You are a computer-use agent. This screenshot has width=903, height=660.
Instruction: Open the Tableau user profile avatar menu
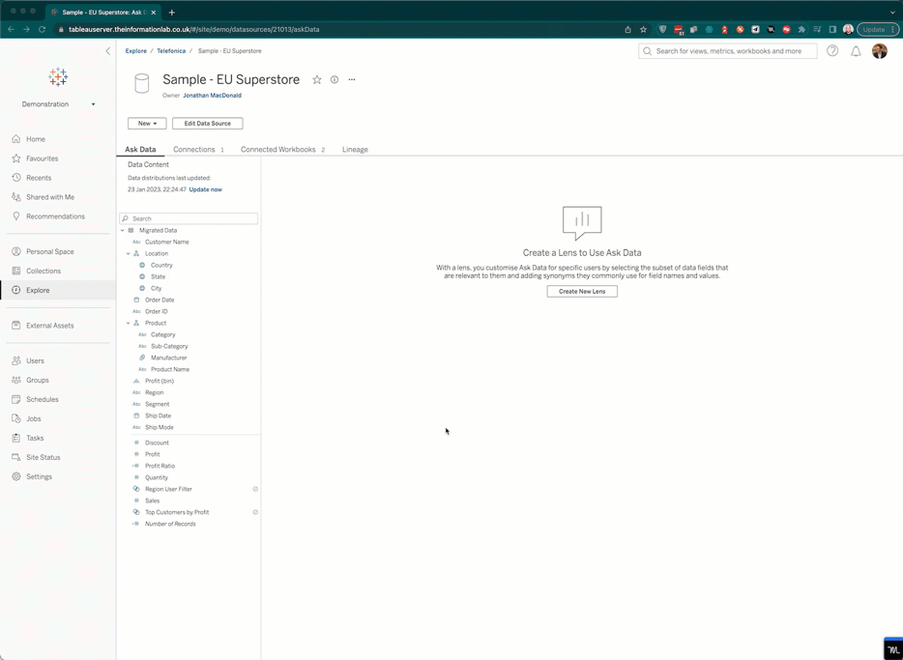pyautogui.click(x=880, y=51)
